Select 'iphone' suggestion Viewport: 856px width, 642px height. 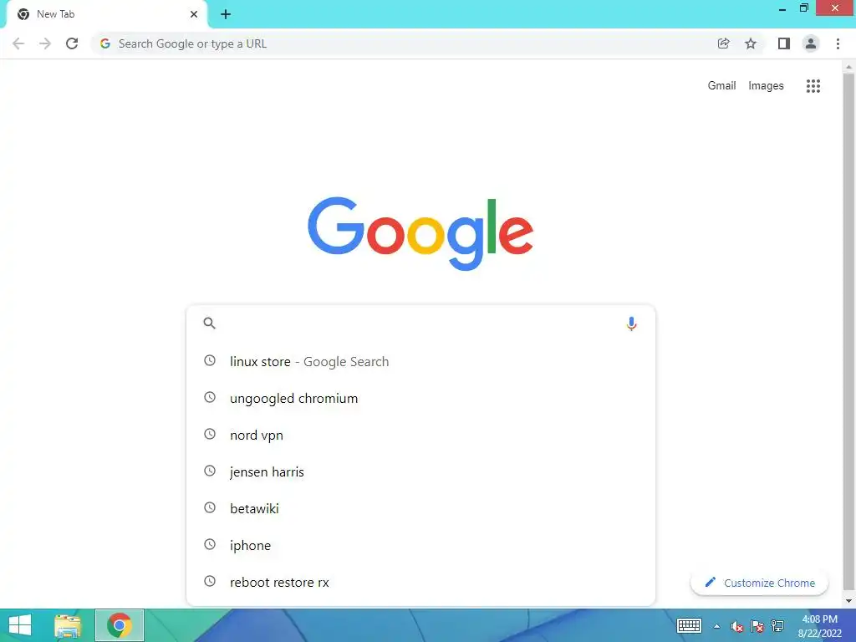420,545
